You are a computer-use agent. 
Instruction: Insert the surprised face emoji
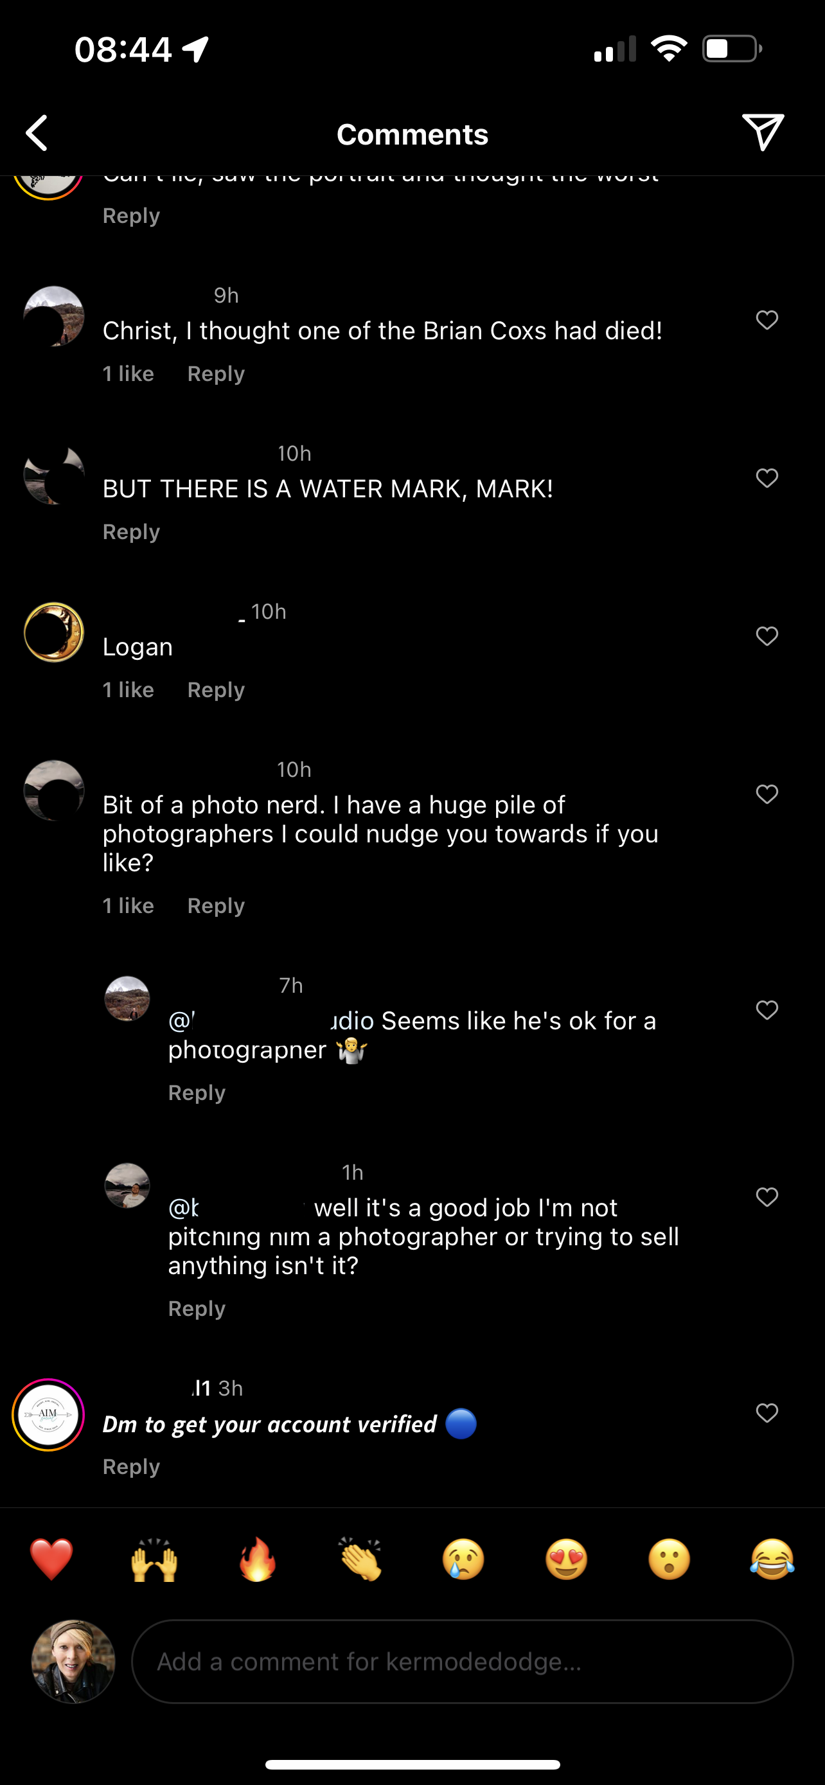669,1560
